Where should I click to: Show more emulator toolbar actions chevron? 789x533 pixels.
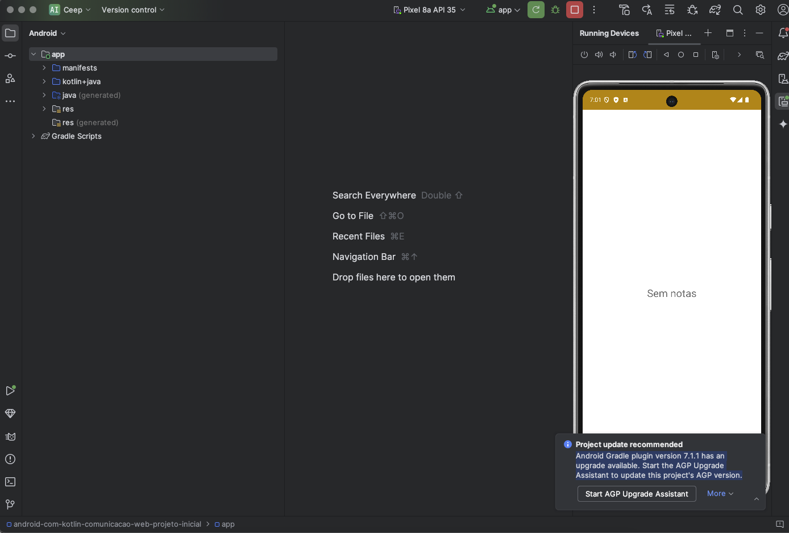point(739,55)
